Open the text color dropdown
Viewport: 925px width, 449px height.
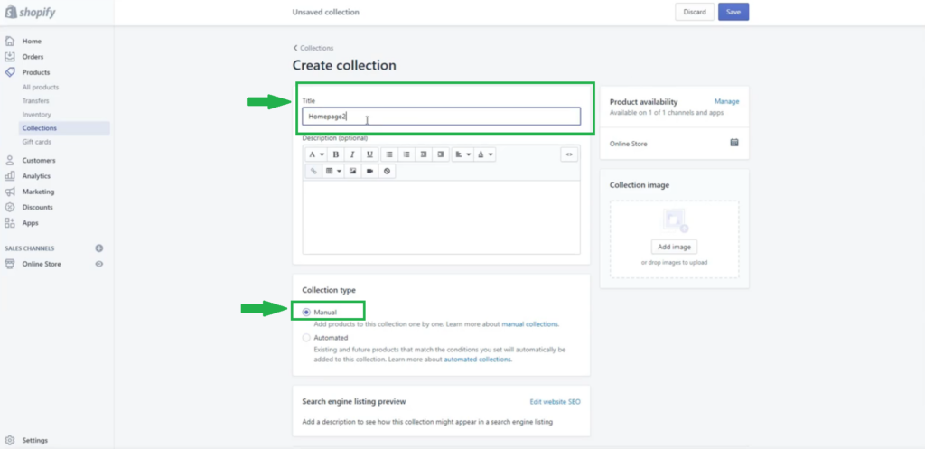pyautogui.click(x=485, y=154)
